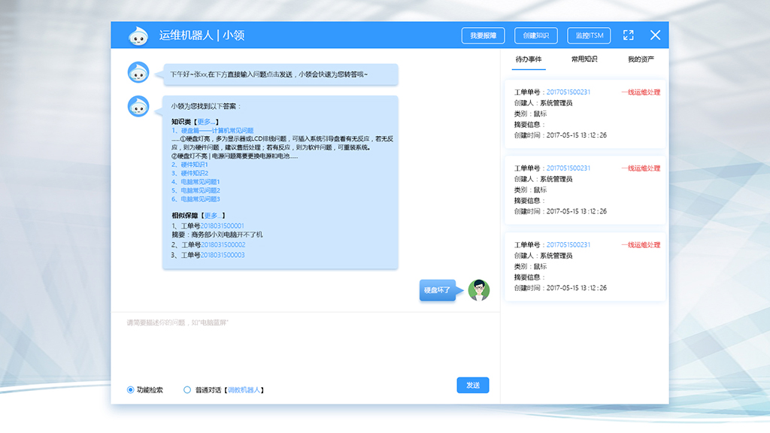
Task: Open 监控ITSM from the header
Action: tap(589, 35)
